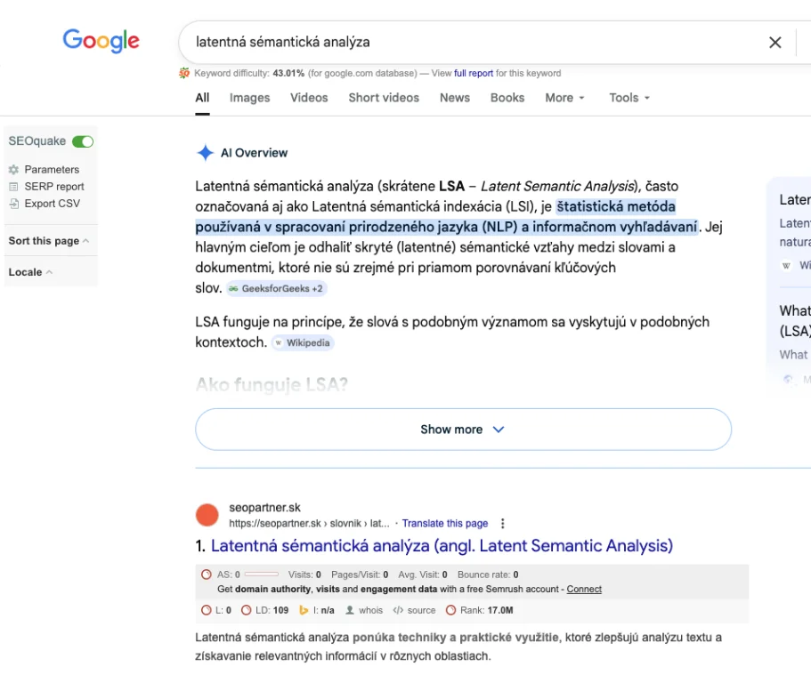Expand the Locale section
The height and width of the screenshot is (683, 811).
tap(30, 272)
